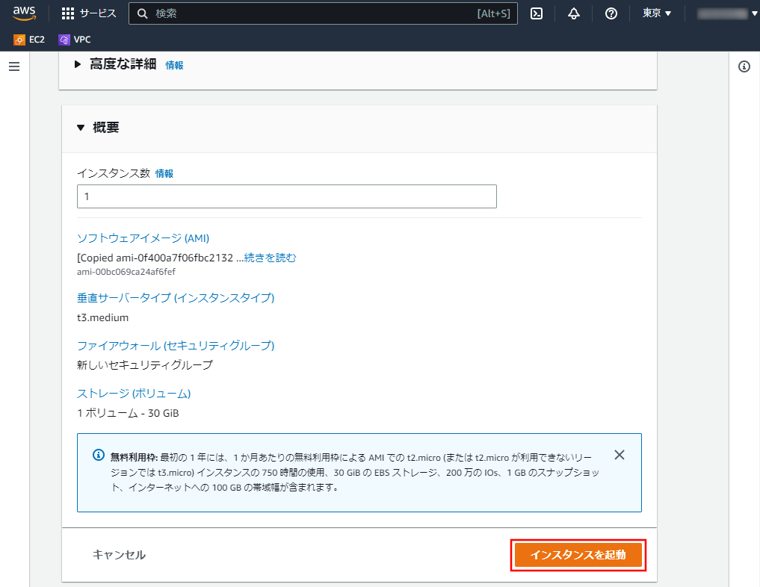Open the notifications bell
This screenshot has height=587, width=760.
point(574,13)
